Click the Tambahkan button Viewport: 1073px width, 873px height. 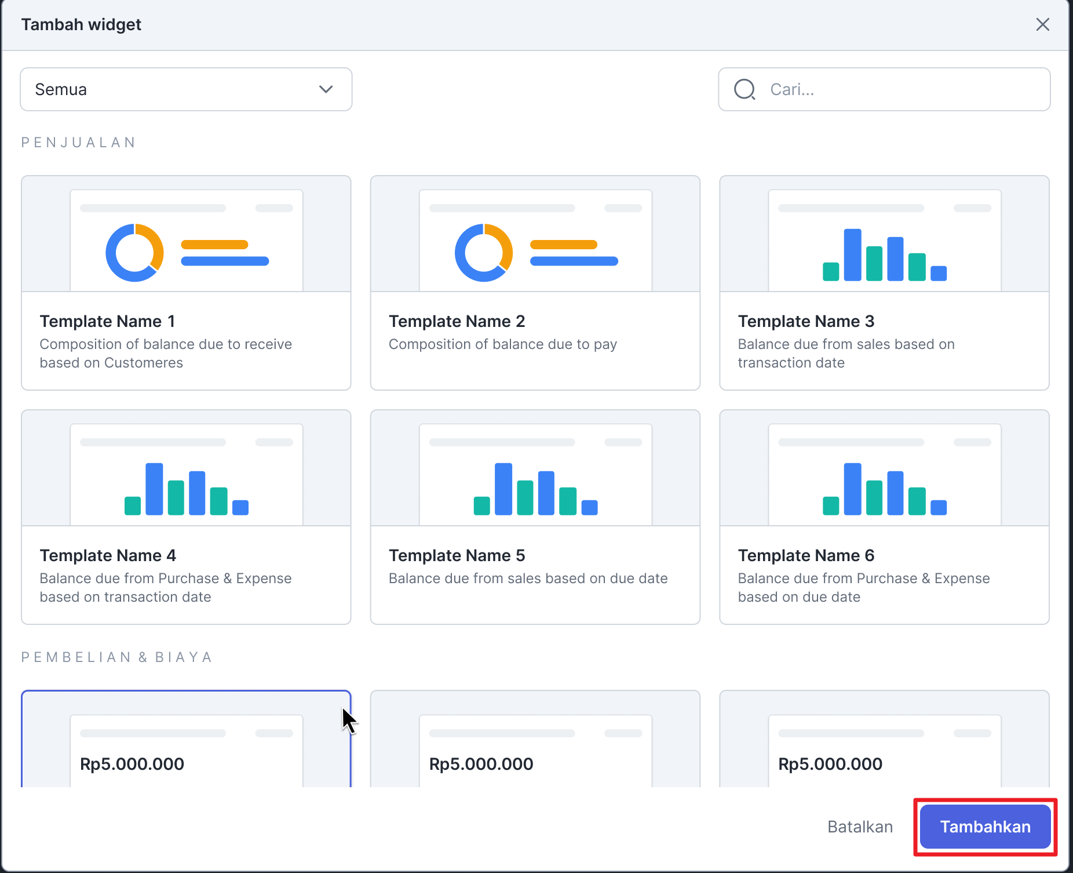point(986,827)
